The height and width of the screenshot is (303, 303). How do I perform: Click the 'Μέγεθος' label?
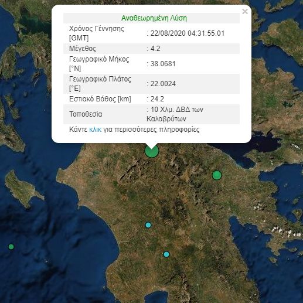[83, 49]
